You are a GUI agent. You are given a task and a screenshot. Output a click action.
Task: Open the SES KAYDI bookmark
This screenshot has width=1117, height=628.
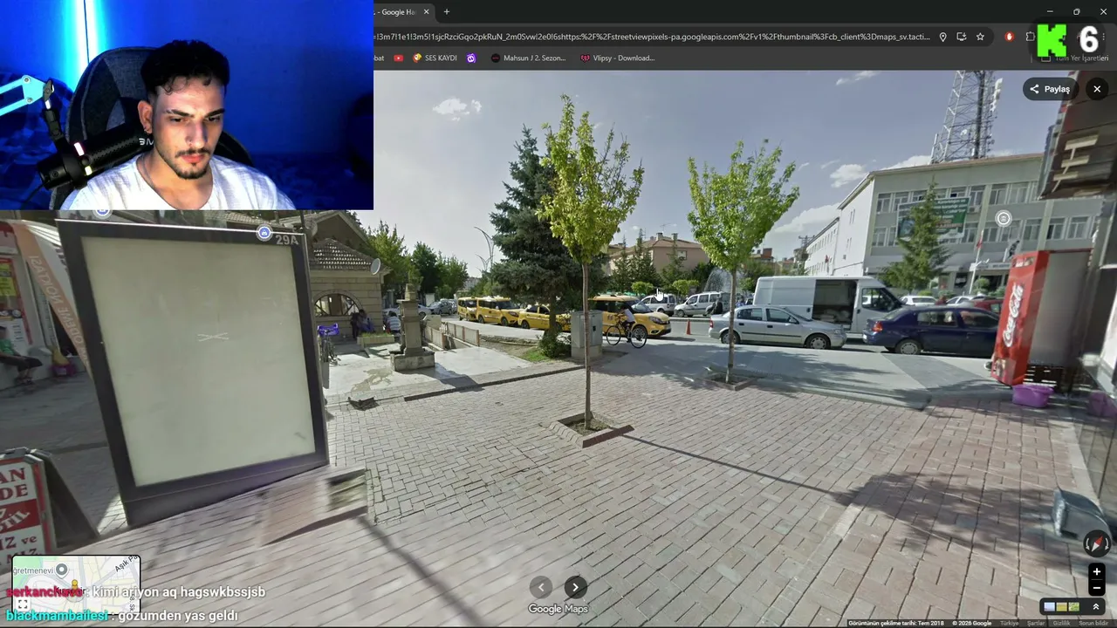click(435, 58)
